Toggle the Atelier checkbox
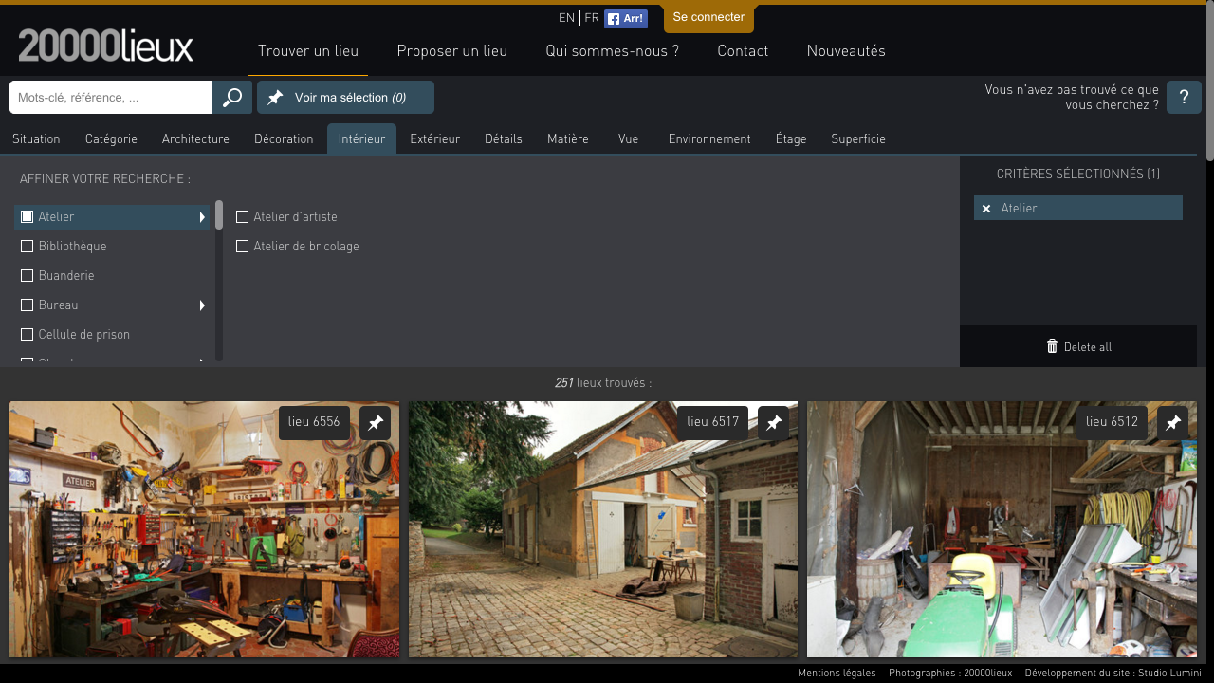This screenshot has height=683, width=1214. pos(28,217)
